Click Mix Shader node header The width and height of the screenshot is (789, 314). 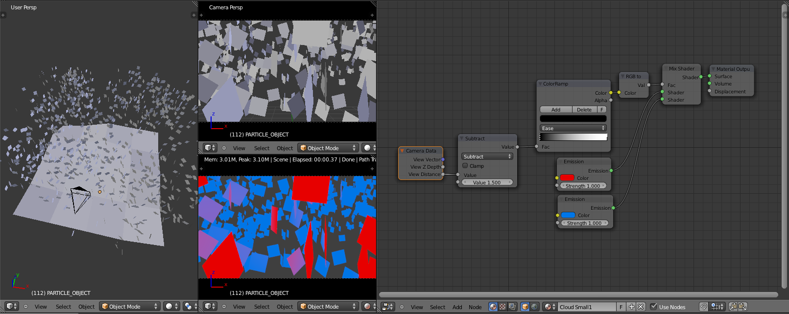pos(682,68)
